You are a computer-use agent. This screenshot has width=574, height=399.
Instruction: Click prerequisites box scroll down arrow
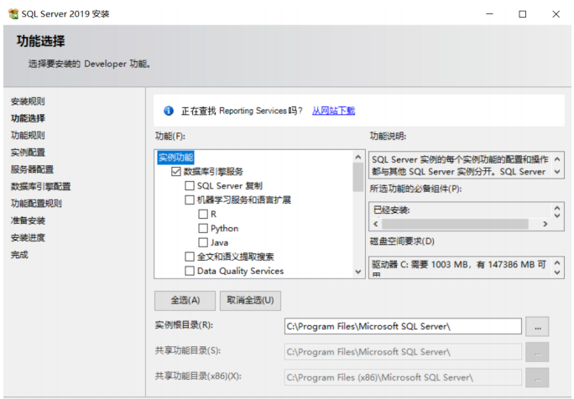[x=557, y=215]
